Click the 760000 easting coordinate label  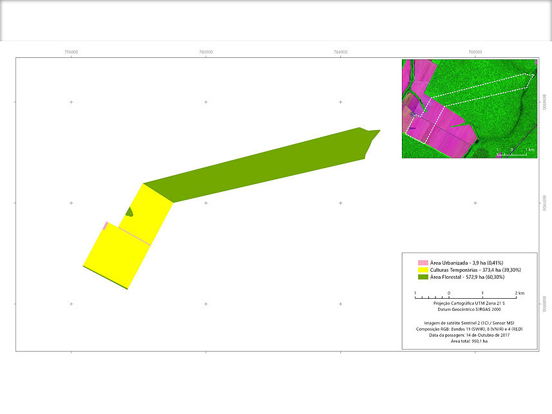(205, 52)
